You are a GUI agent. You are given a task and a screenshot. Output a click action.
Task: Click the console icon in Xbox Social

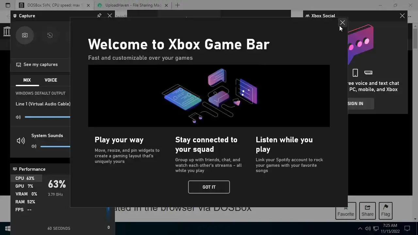(368, 72)
